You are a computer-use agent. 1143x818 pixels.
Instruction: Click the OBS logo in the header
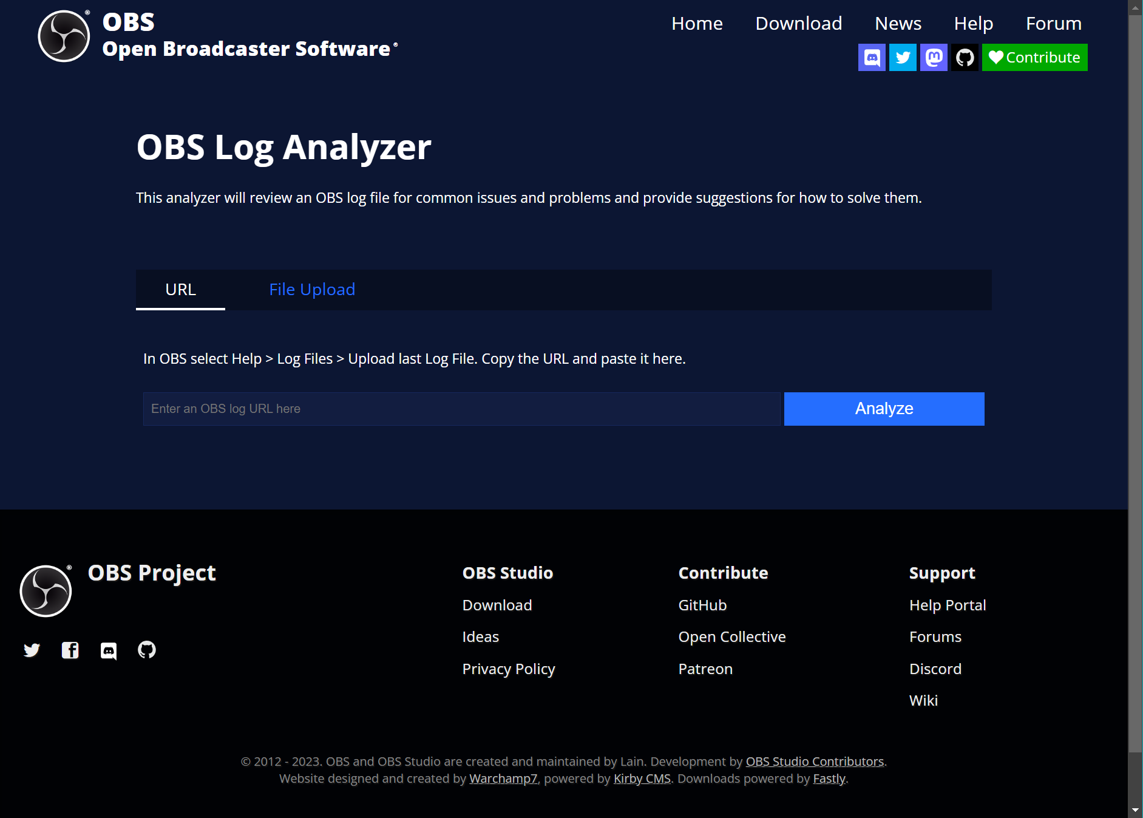pyautogui.click(x=64, y=36)
